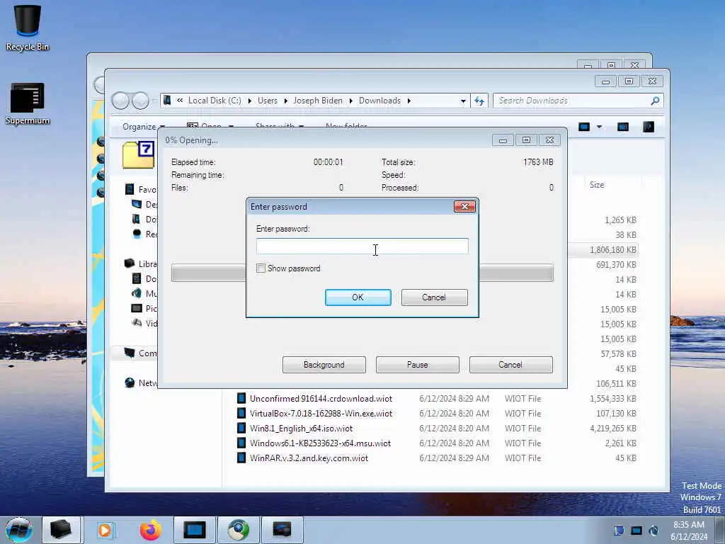Click the Explorer back navigation button
725x544 pixels.
click(120, 101)
